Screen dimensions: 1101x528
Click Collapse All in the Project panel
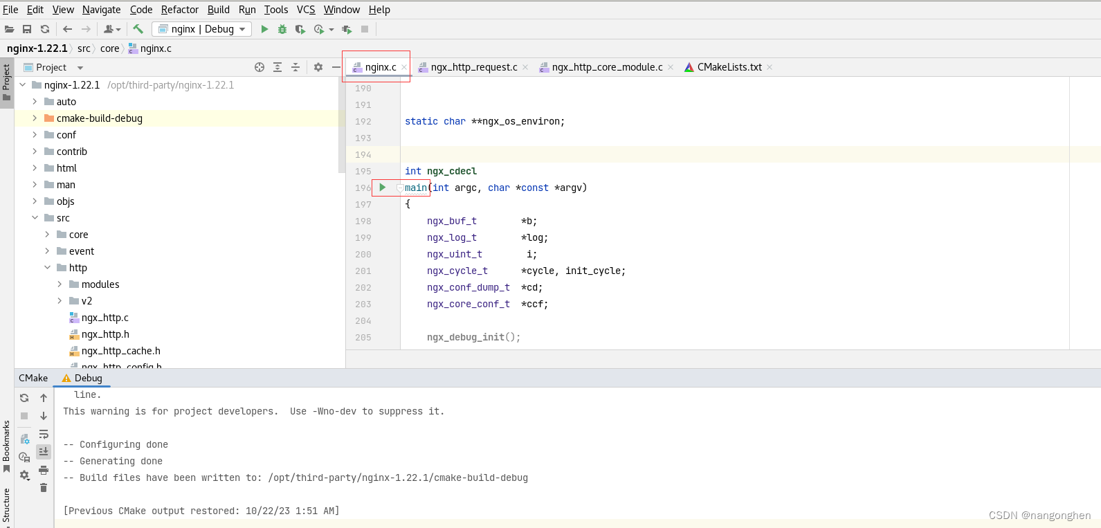pyautogui.click(x=295, y=67)
